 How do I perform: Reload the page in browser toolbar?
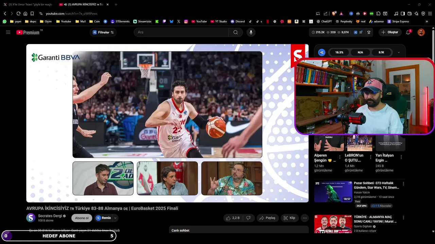point(18,14)
